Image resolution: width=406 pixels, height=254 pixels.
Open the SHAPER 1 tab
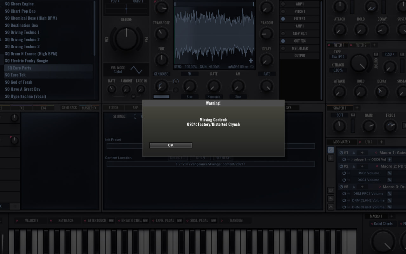(x=340, y=108)
